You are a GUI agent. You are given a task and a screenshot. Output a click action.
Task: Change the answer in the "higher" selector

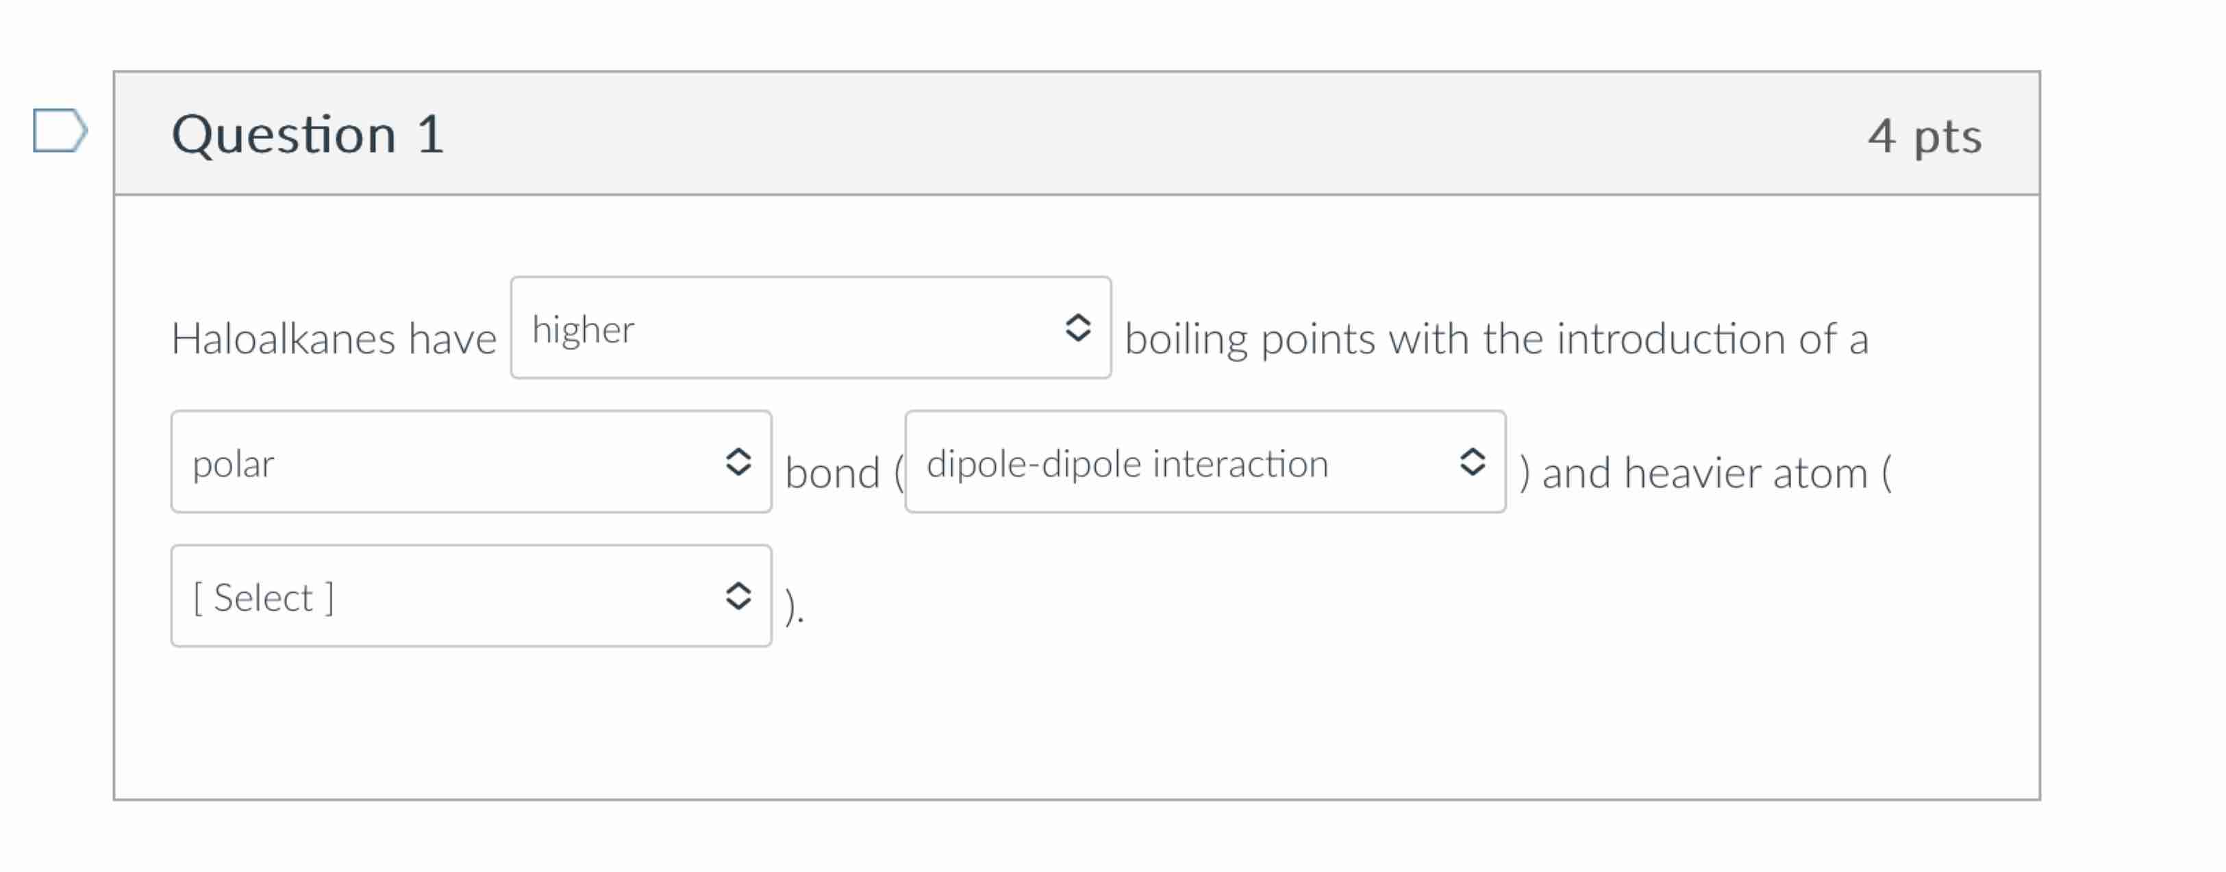click(810, 329)
